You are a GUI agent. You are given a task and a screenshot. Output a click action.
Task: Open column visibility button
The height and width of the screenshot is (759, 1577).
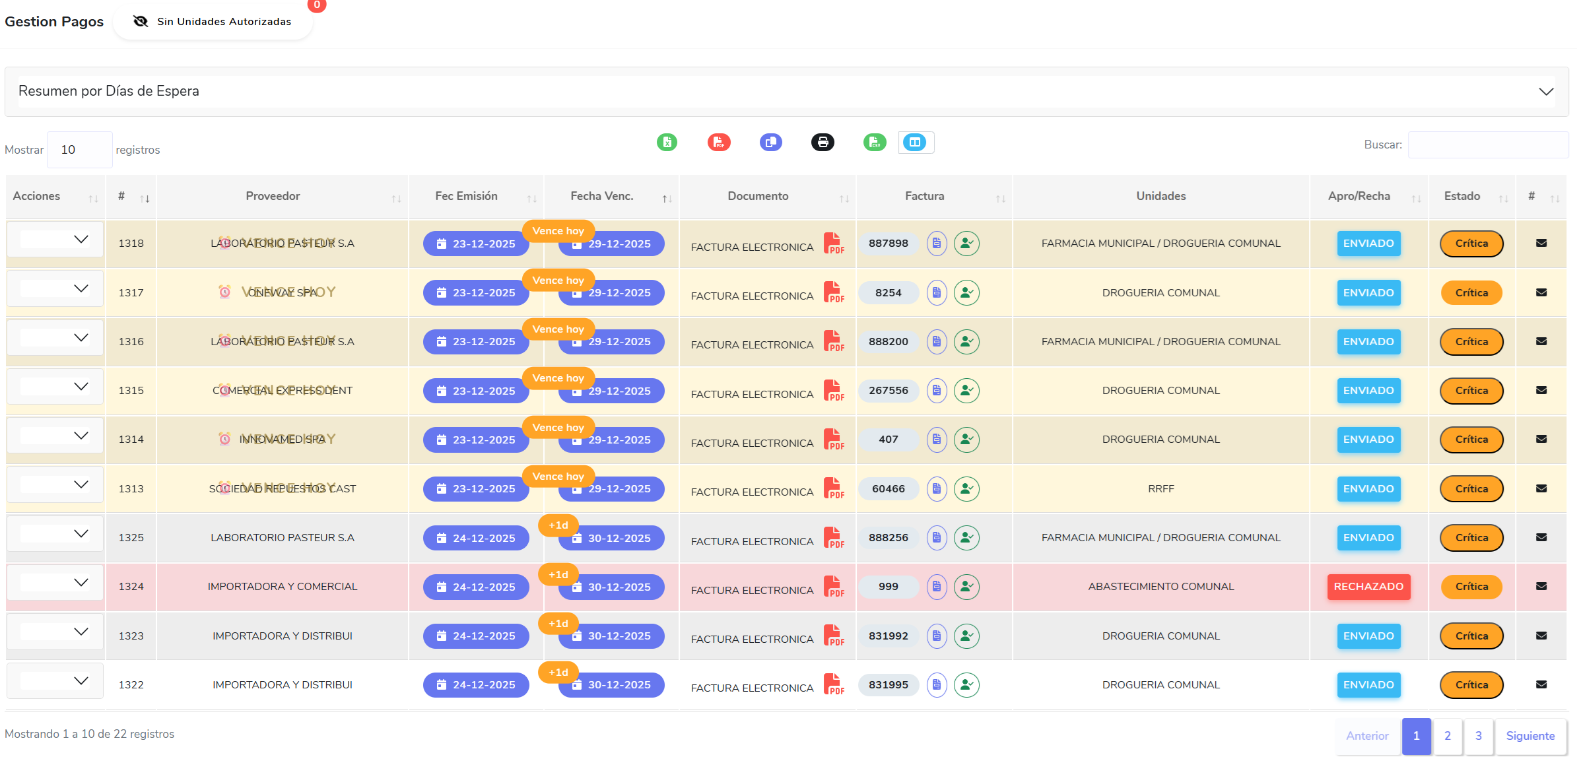pos(916,142)
